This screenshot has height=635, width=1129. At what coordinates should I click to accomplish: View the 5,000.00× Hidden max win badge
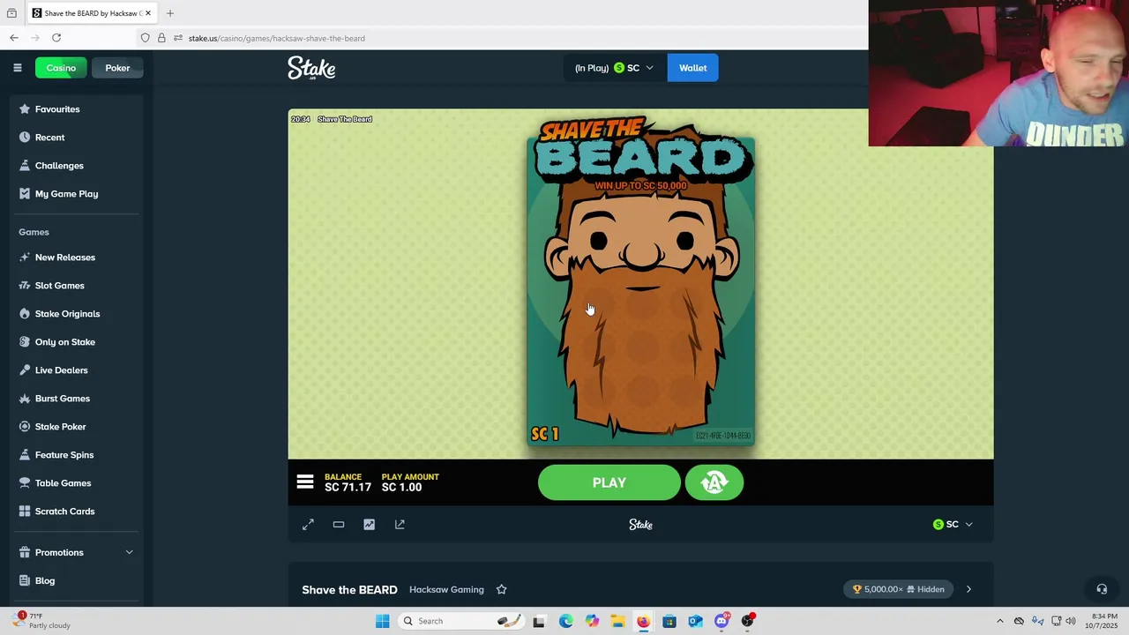pyautogui.click(x=898, y=589)
